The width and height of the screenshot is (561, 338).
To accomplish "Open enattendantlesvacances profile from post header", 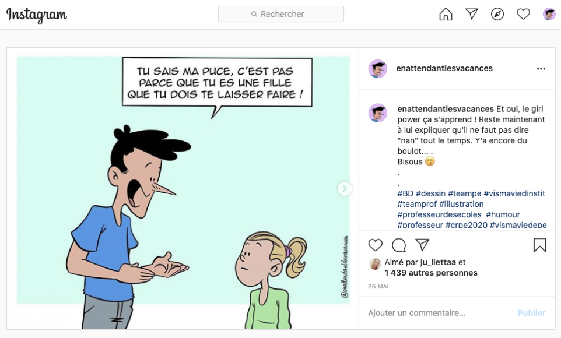I will (x=444, y=68).
